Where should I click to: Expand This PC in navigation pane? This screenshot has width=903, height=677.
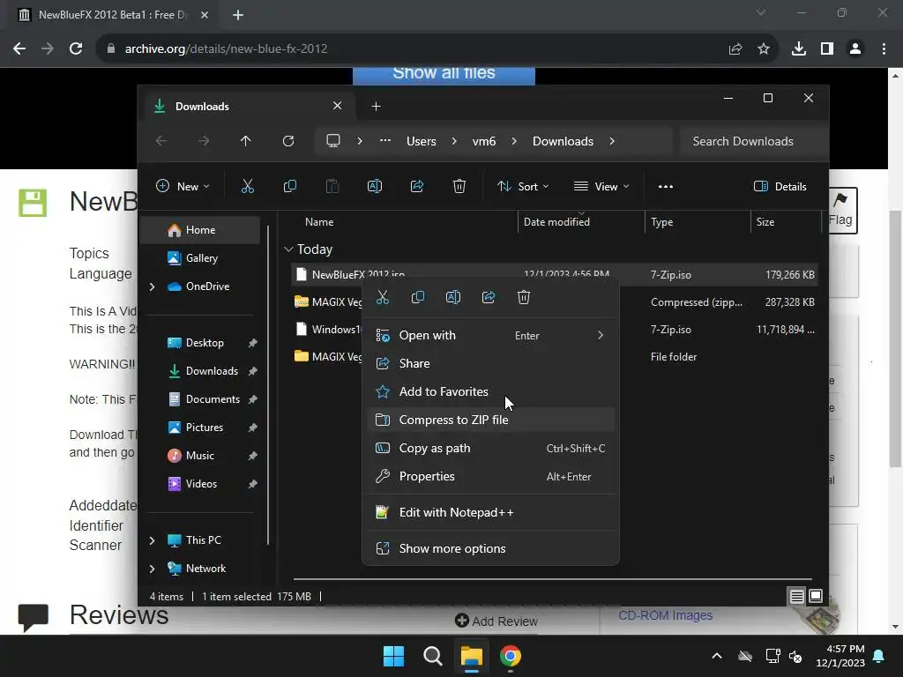pyautogui.click(x=152, y=540)
